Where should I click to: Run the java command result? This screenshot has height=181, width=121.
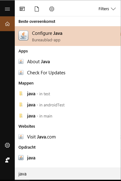pyautogui.click(x=68, y=158)
